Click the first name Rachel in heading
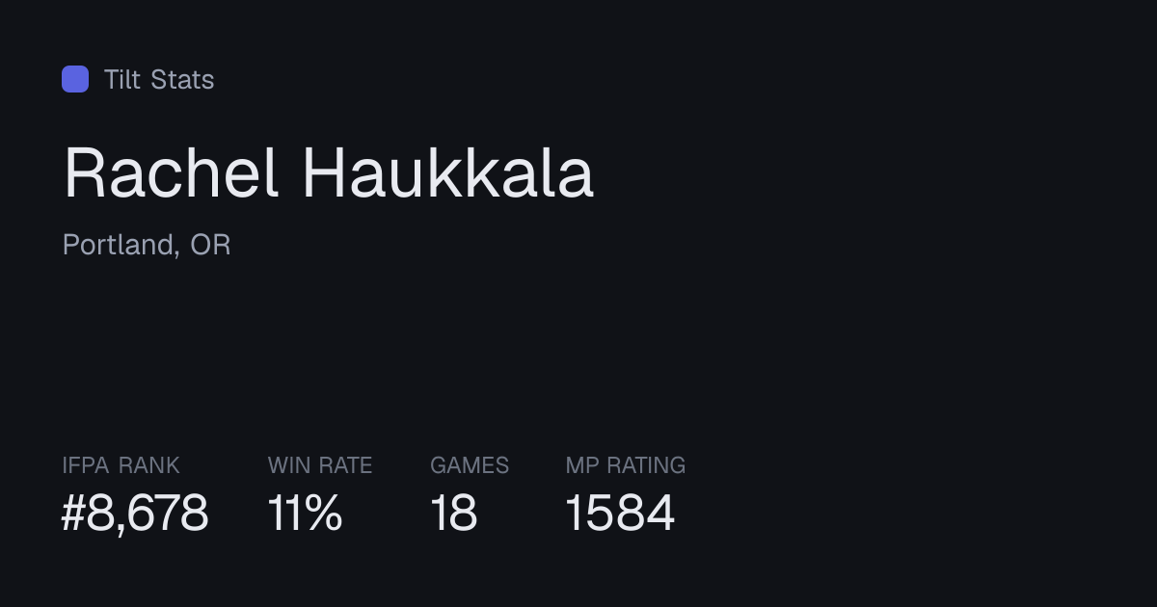The height and width of the screenshot is (607, 1157). point(172,173)
